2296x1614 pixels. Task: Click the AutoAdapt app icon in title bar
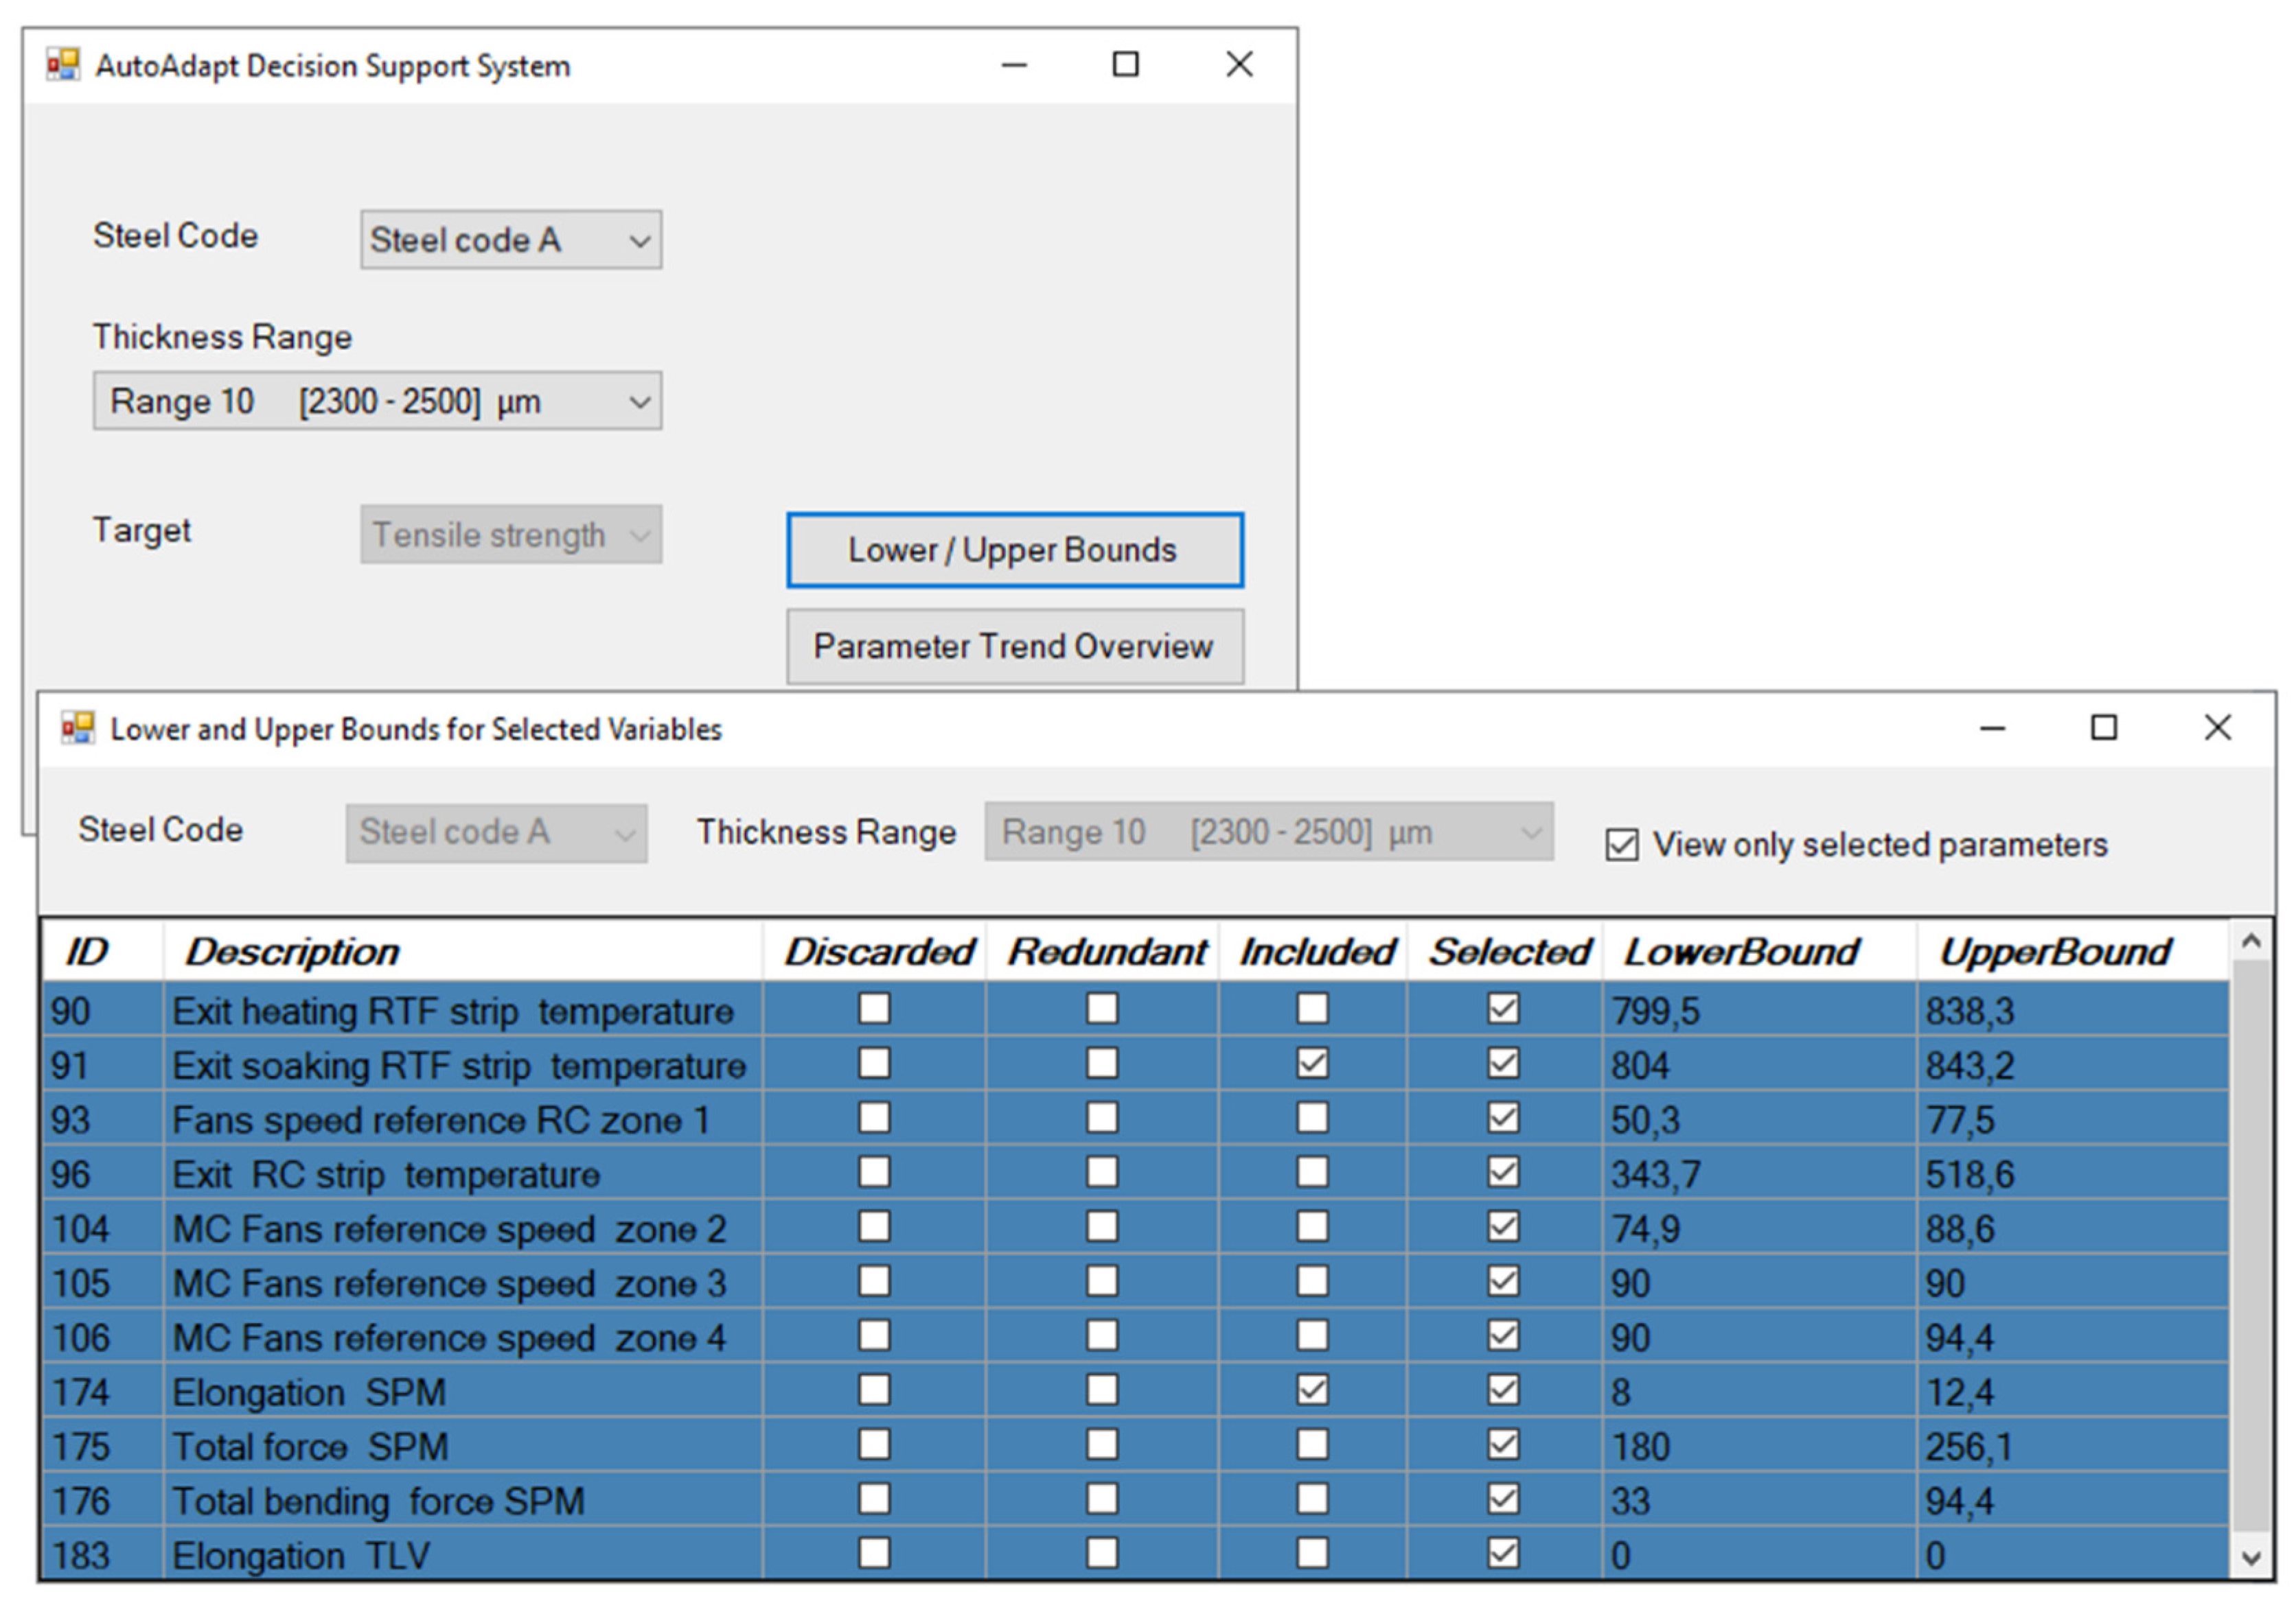63,65
